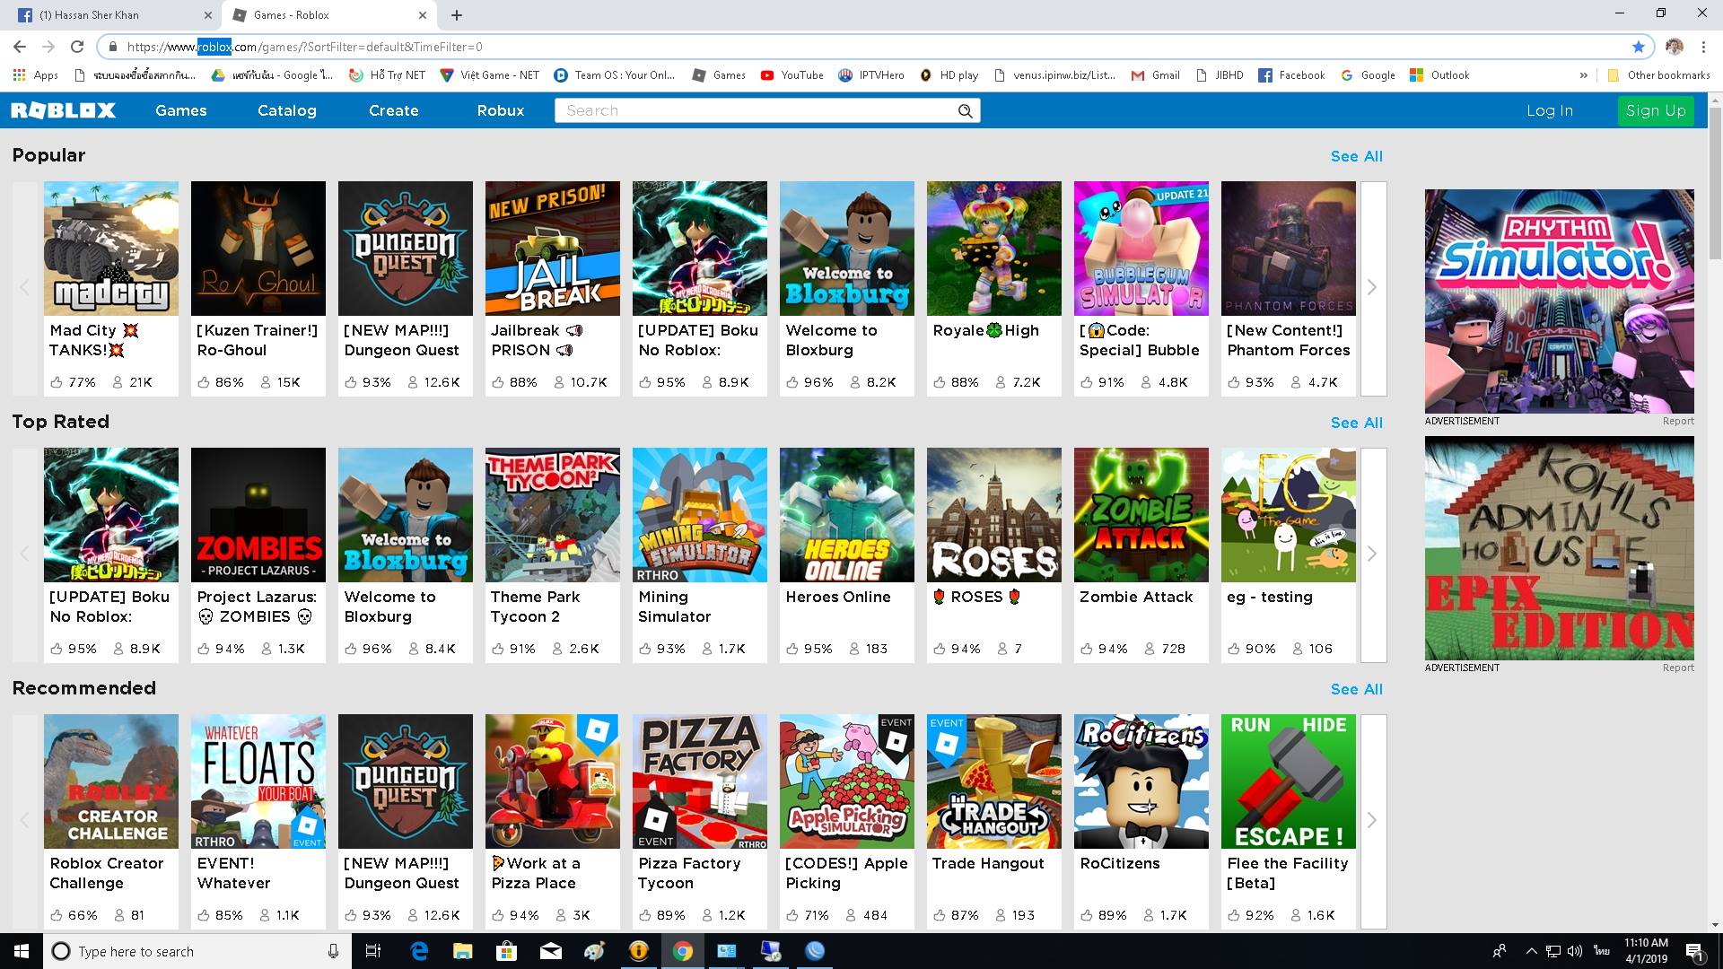This screenshot has height=969, width=1723.
Task: Open Microsoft Edge from the taskbar
Action: [419, 951]
